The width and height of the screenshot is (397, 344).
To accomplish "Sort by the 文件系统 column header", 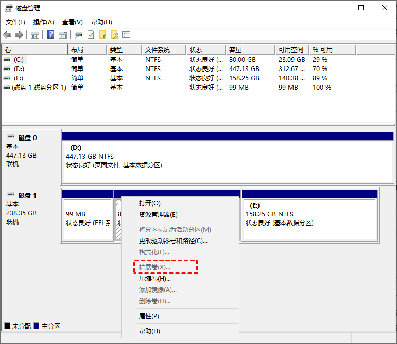I will [158, 49].
